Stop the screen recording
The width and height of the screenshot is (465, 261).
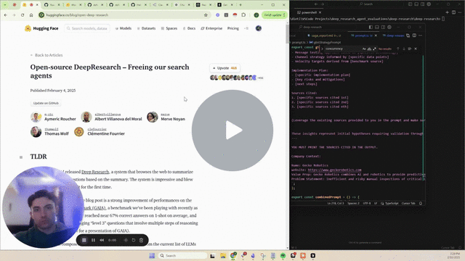pyautogui.click(x=84, y=240)
